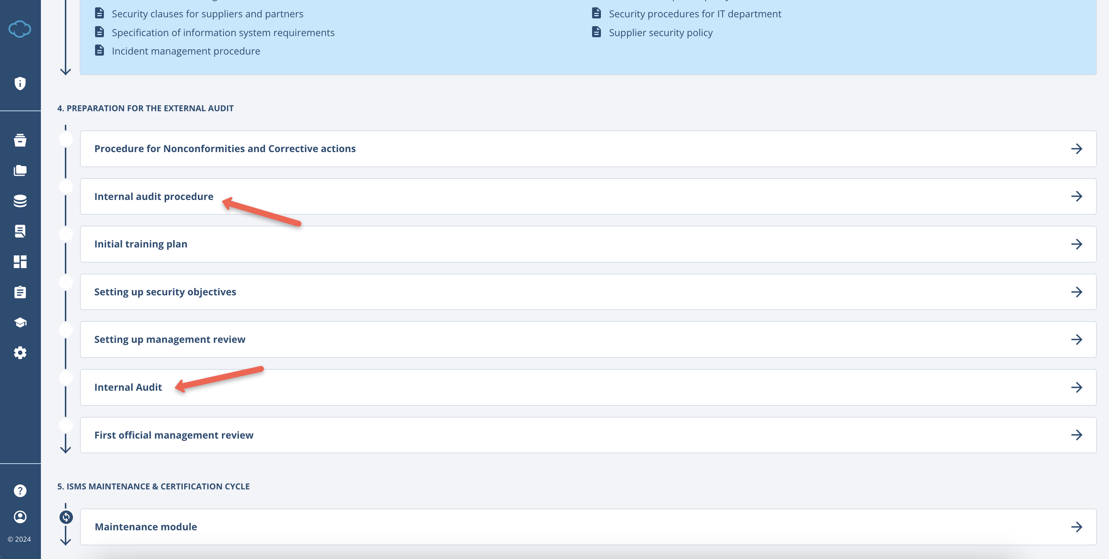Toggle the Internal Audit step circle
1109x559 pixels.
click(x=66, y=378)
